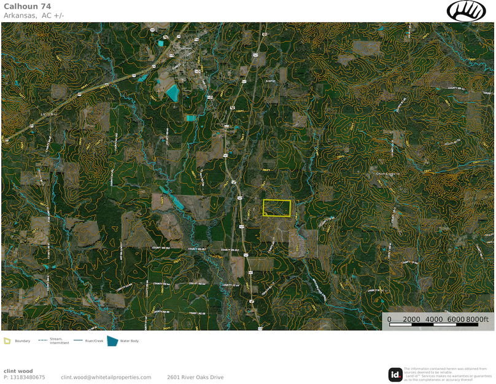The height and width of the screenshot is (384, 496).
Task: Click the Land id logo icon
Action: [x=395, y=374]
